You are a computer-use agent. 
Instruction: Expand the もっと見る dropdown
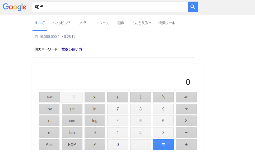tap(142, 23)
